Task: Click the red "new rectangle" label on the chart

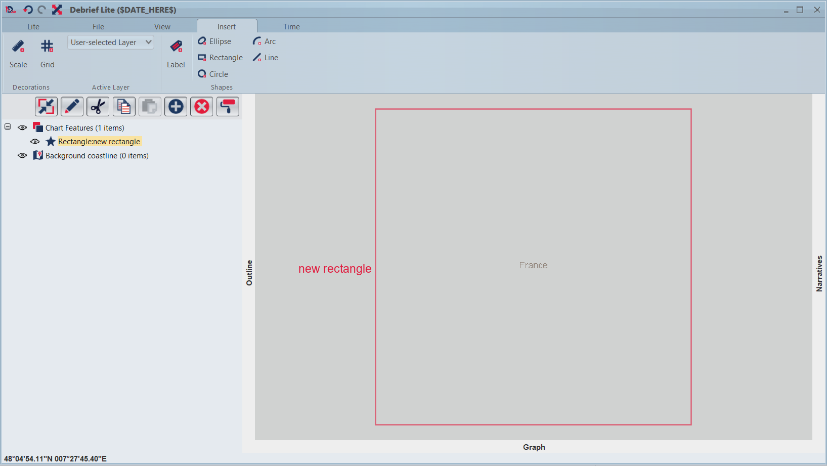Action: [335, 269]
